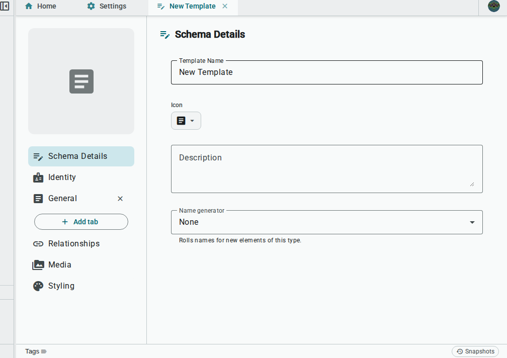Expand the Name generator dropdown

(x=327, y=222)
